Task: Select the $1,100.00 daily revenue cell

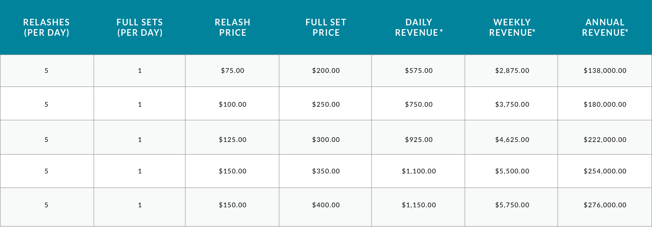Action: (419, 171)
